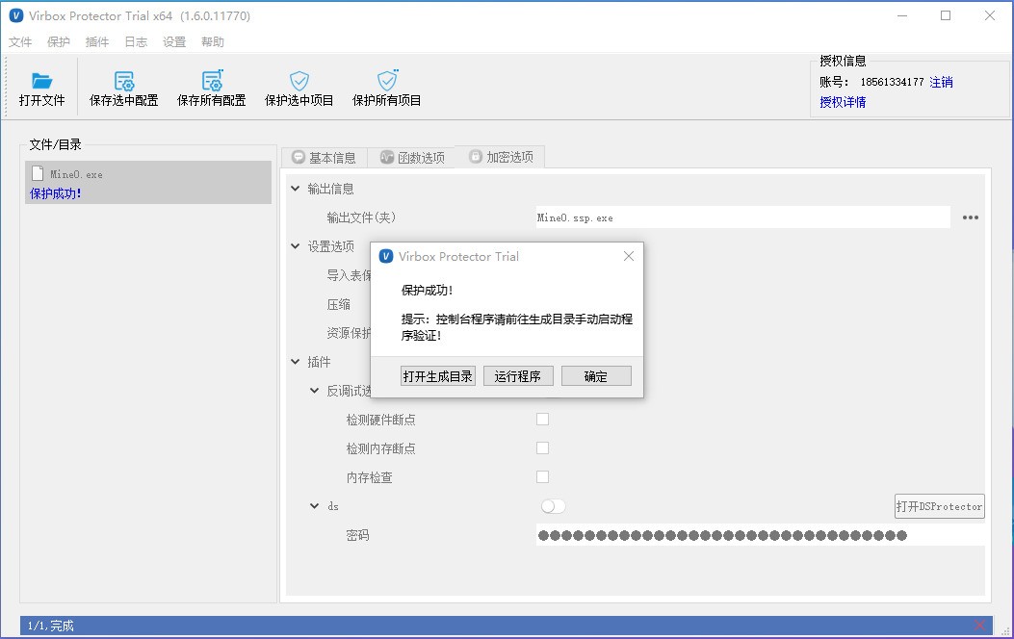Click the 打开文件 folder icon

point(41,81)
